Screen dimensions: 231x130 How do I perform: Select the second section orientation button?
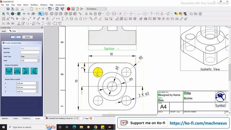[x=17, y=71]
